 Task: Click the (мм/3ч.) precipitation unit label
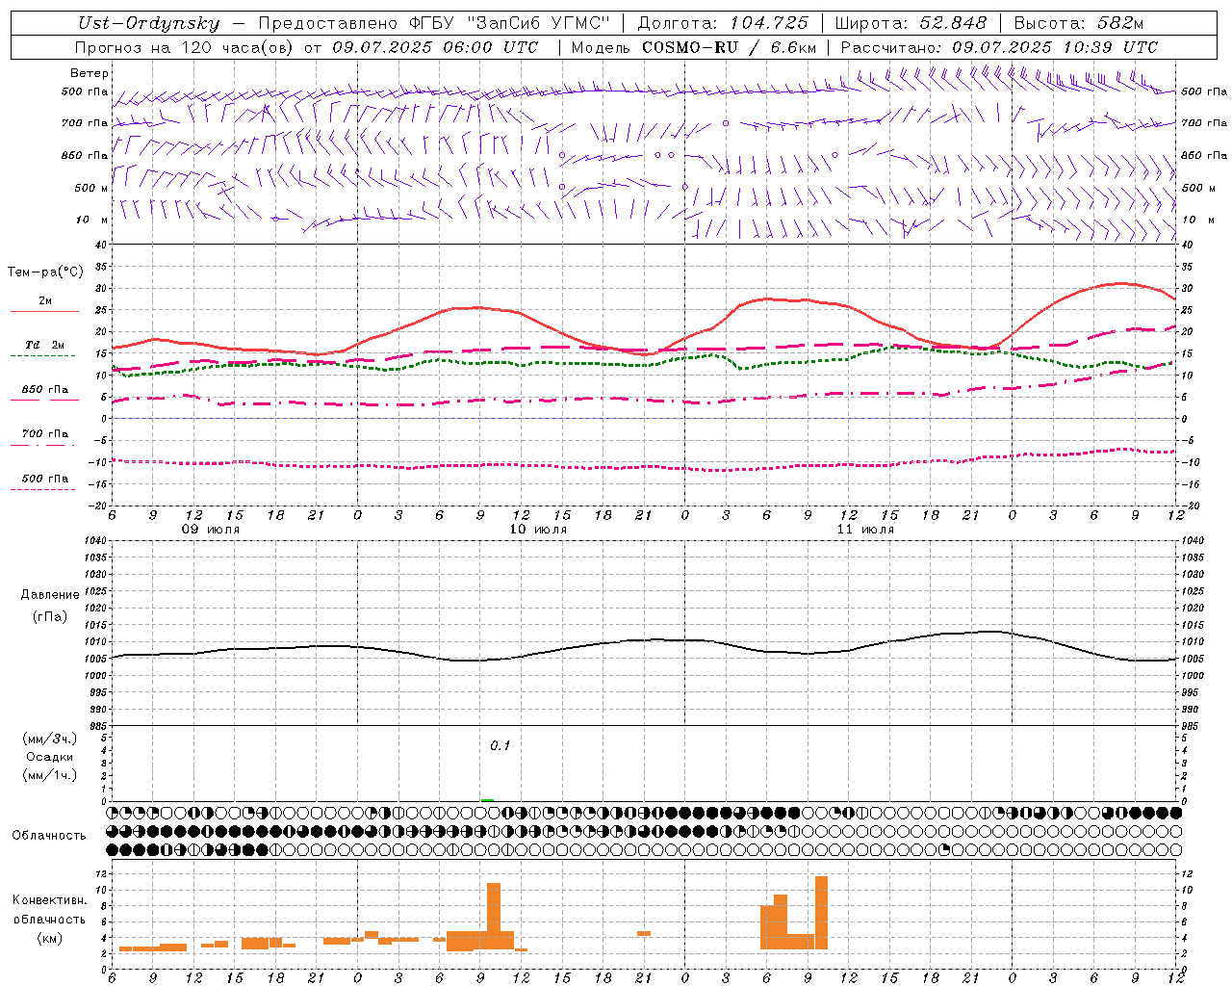[x=50, y=739]
